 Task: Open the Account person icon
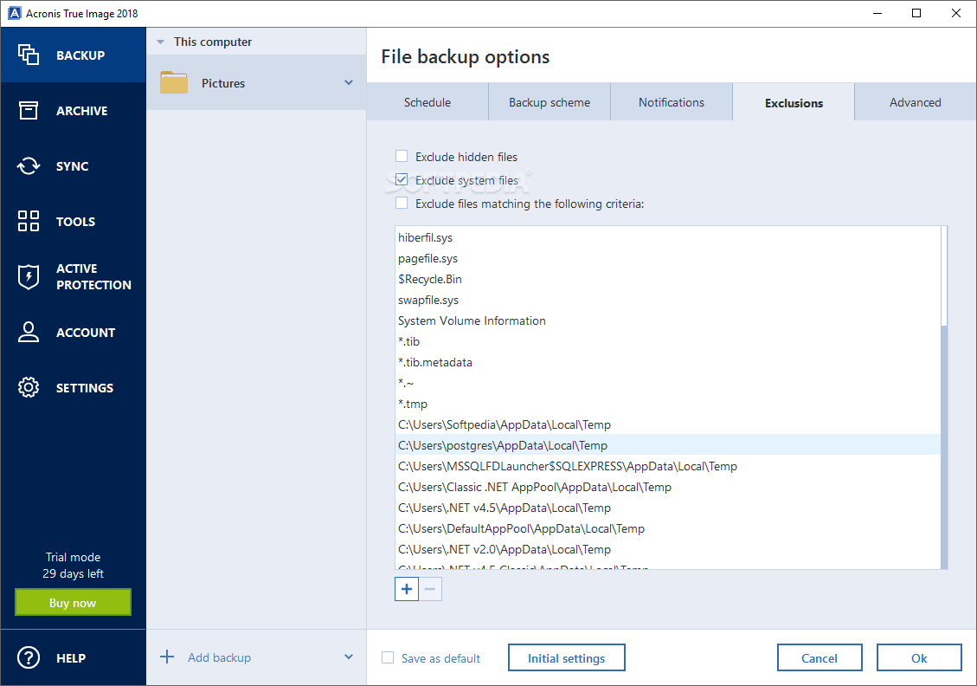28,332
